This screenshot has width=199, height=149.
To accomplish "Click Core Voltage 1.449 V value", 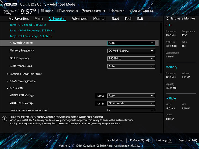I will (x=169, y=57).
